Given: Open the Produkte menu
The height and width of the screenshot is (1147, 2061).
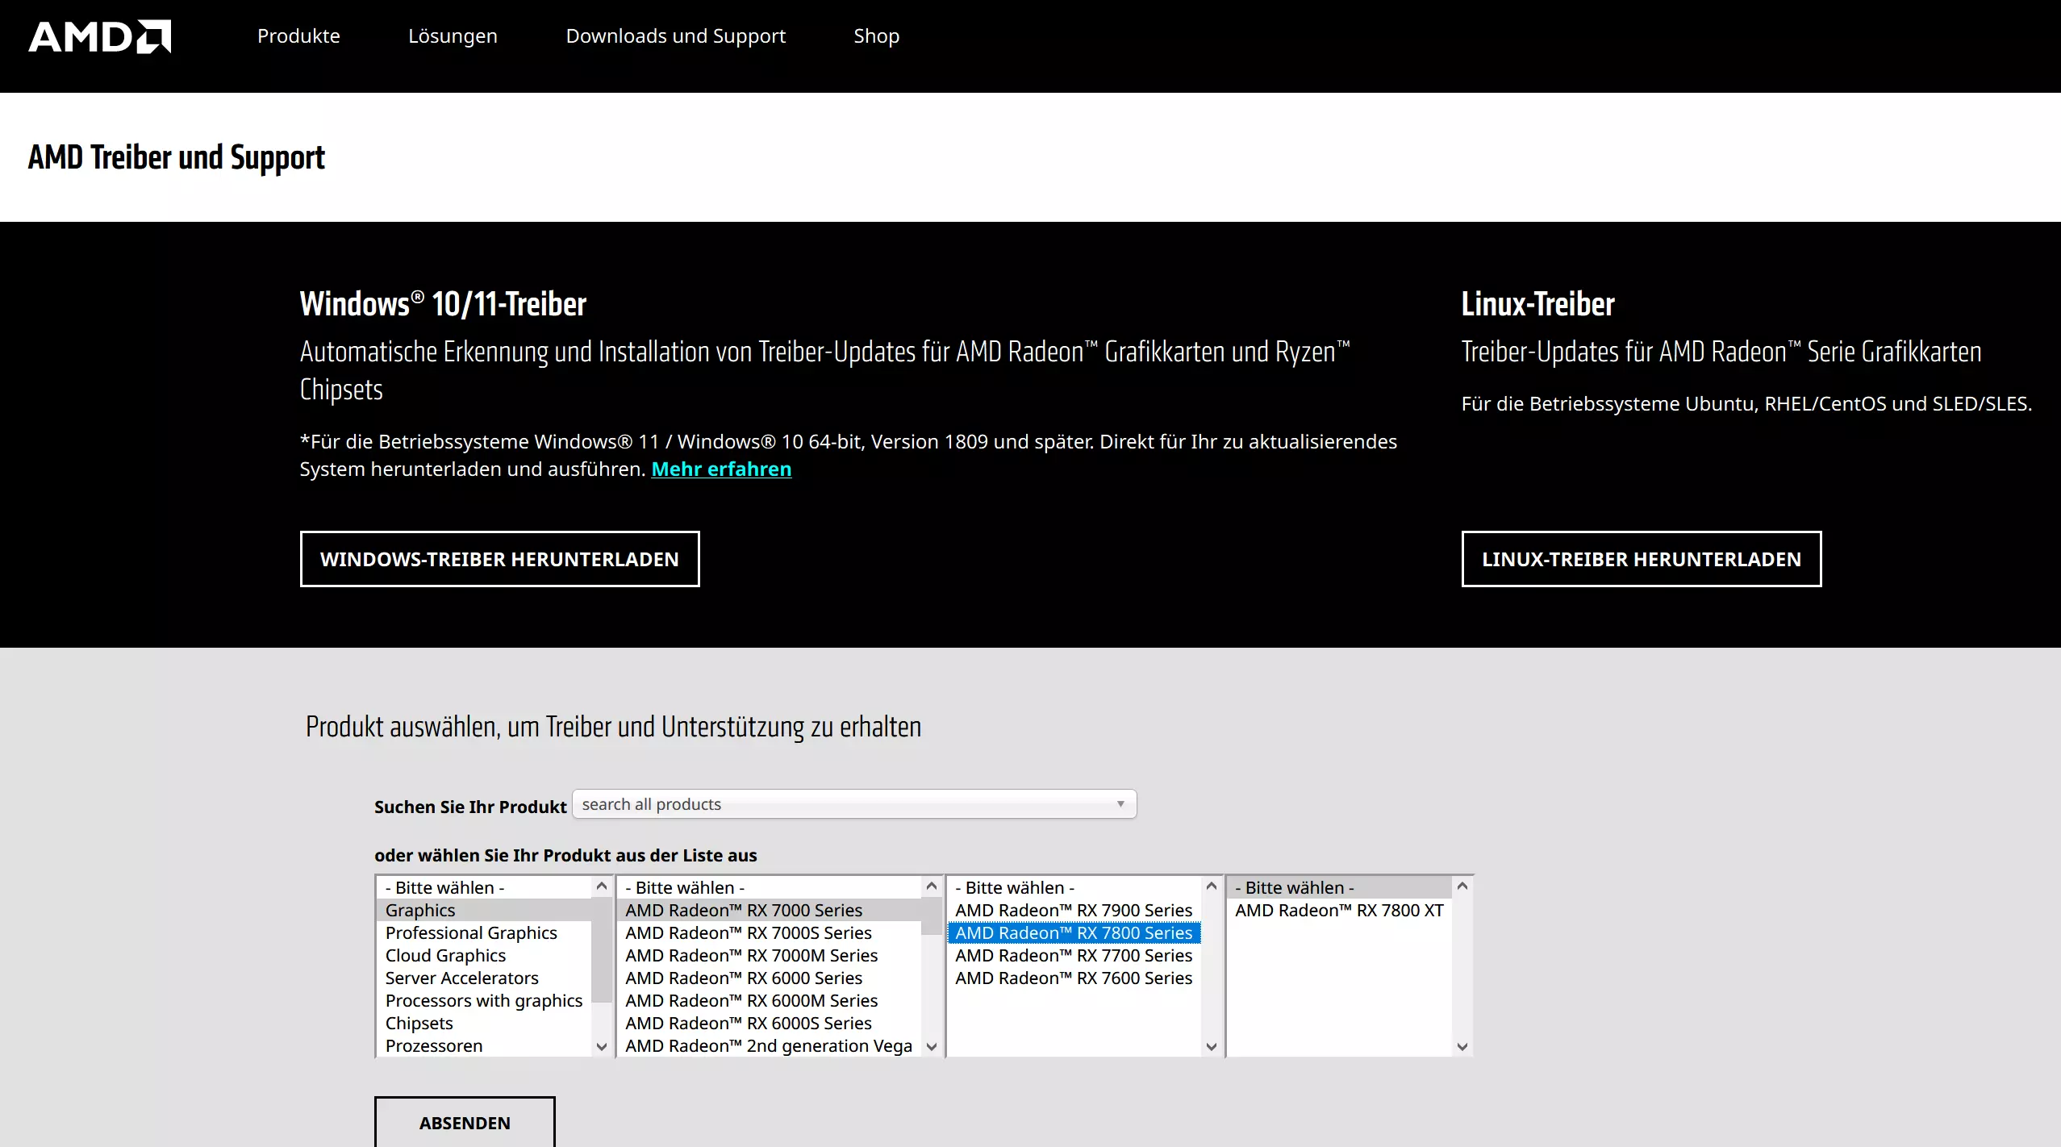Looking at the screenshot, I should coord(298,36).
